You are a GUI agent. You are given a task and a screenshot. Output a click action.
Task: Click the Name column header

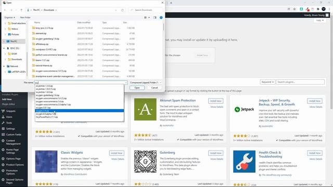coord(37,22)
